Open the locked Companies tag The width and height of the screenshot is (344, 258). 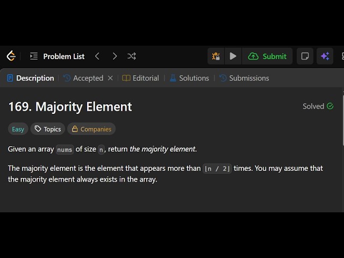(x=91, y=129)
